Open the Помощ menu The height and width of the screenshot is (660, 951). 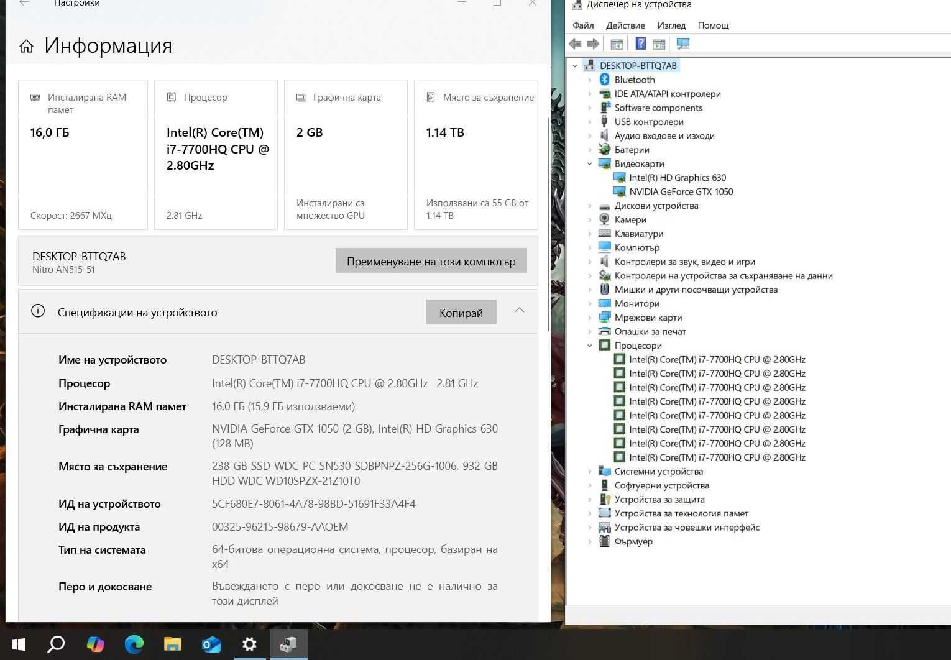point(713,25)
